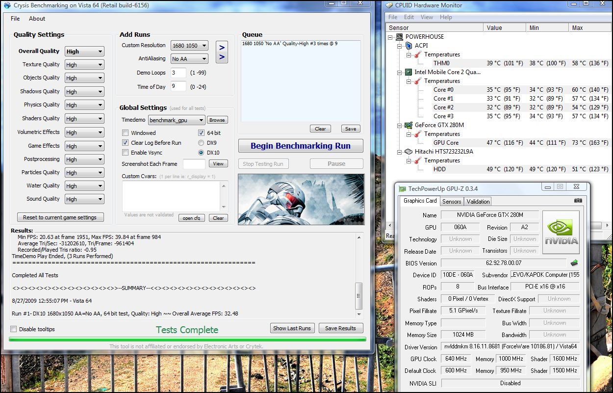Viewport: 613px width, 393px height.
Task: Select the GPU Core temperature row
Action: click(x=497, y=143)
